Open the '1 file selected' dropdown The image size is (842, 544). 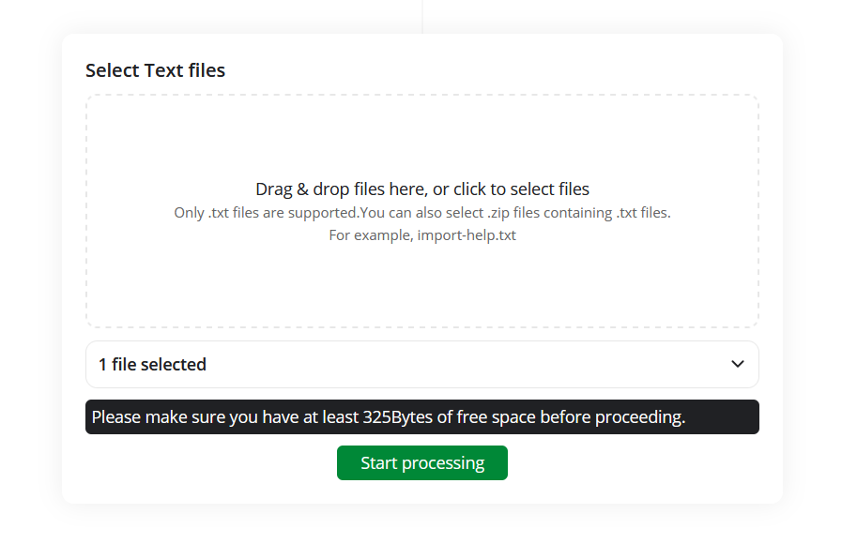click(421, 364)
